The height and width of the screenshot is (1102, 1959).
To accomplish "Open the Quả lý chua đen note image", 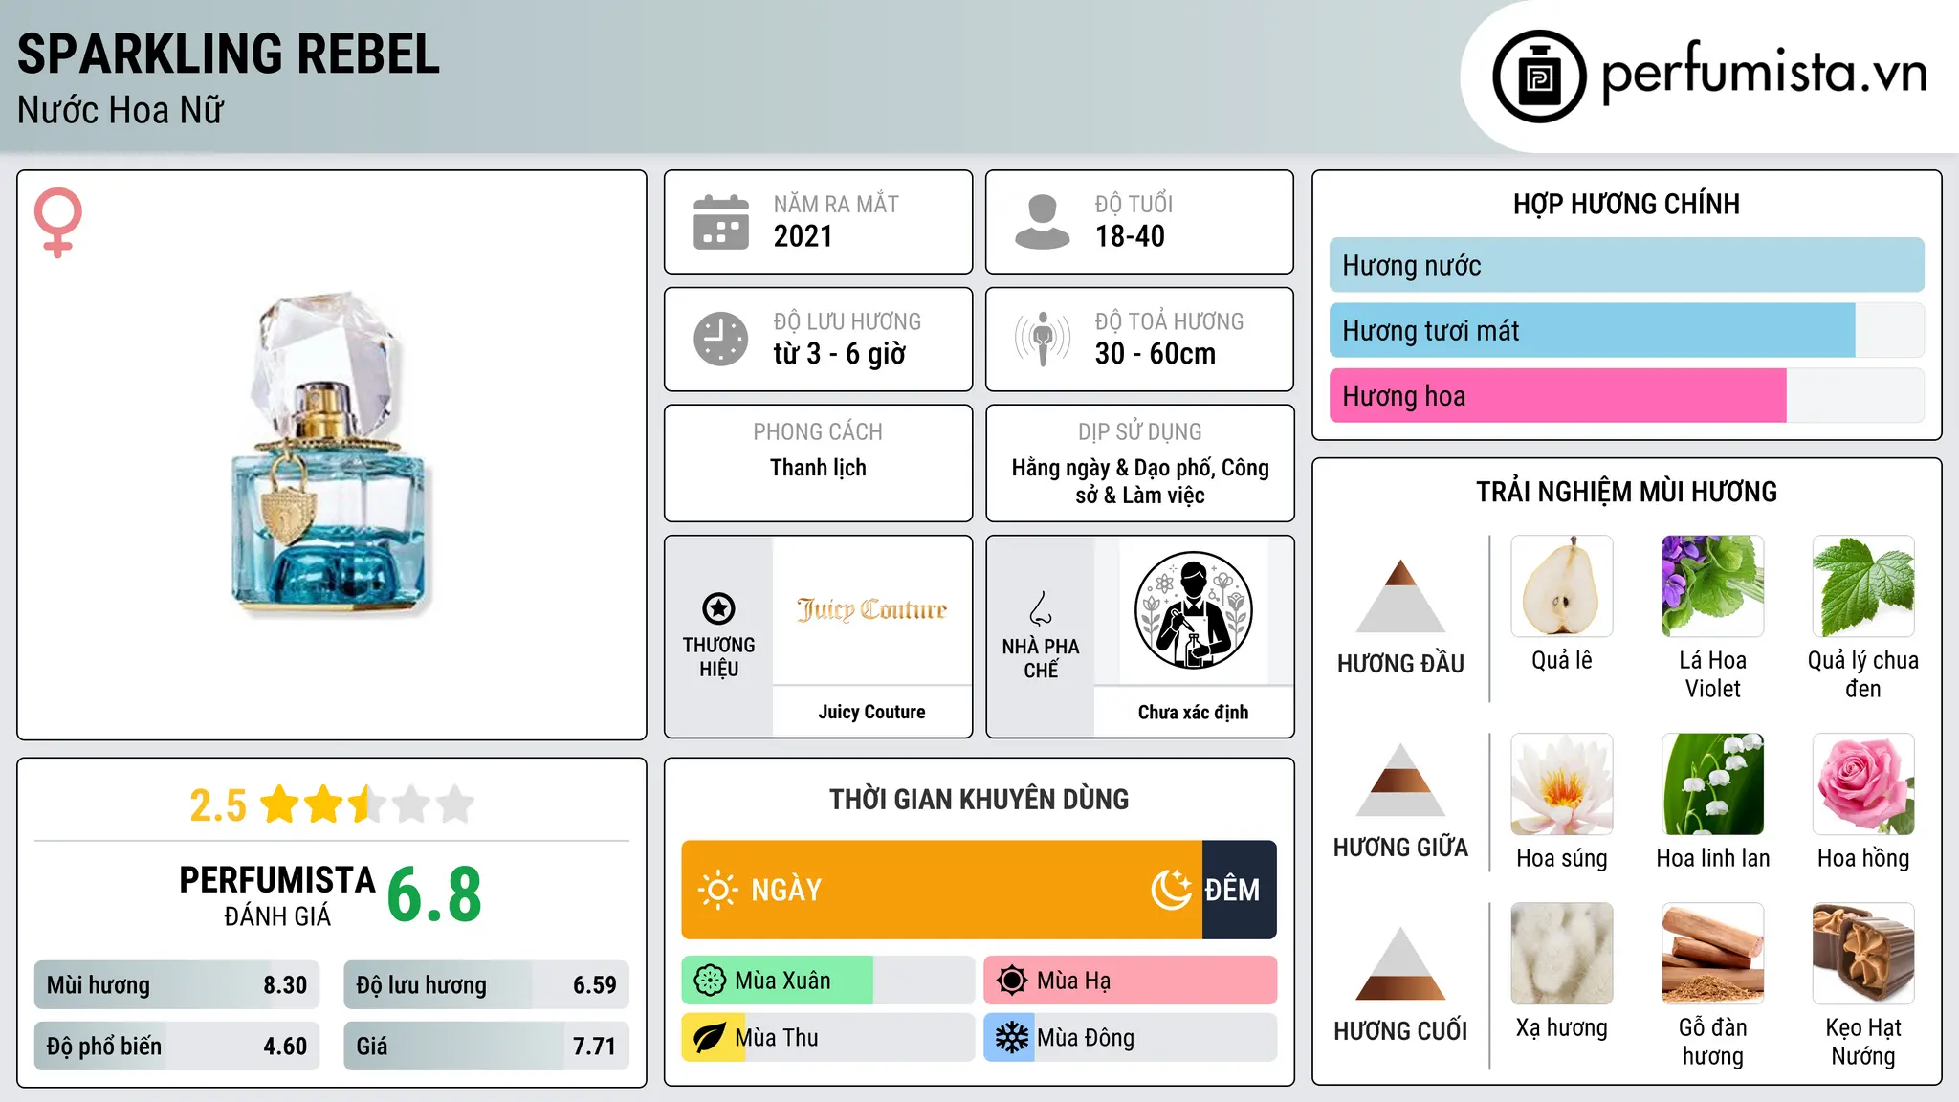I will [x=1863, y=586].
